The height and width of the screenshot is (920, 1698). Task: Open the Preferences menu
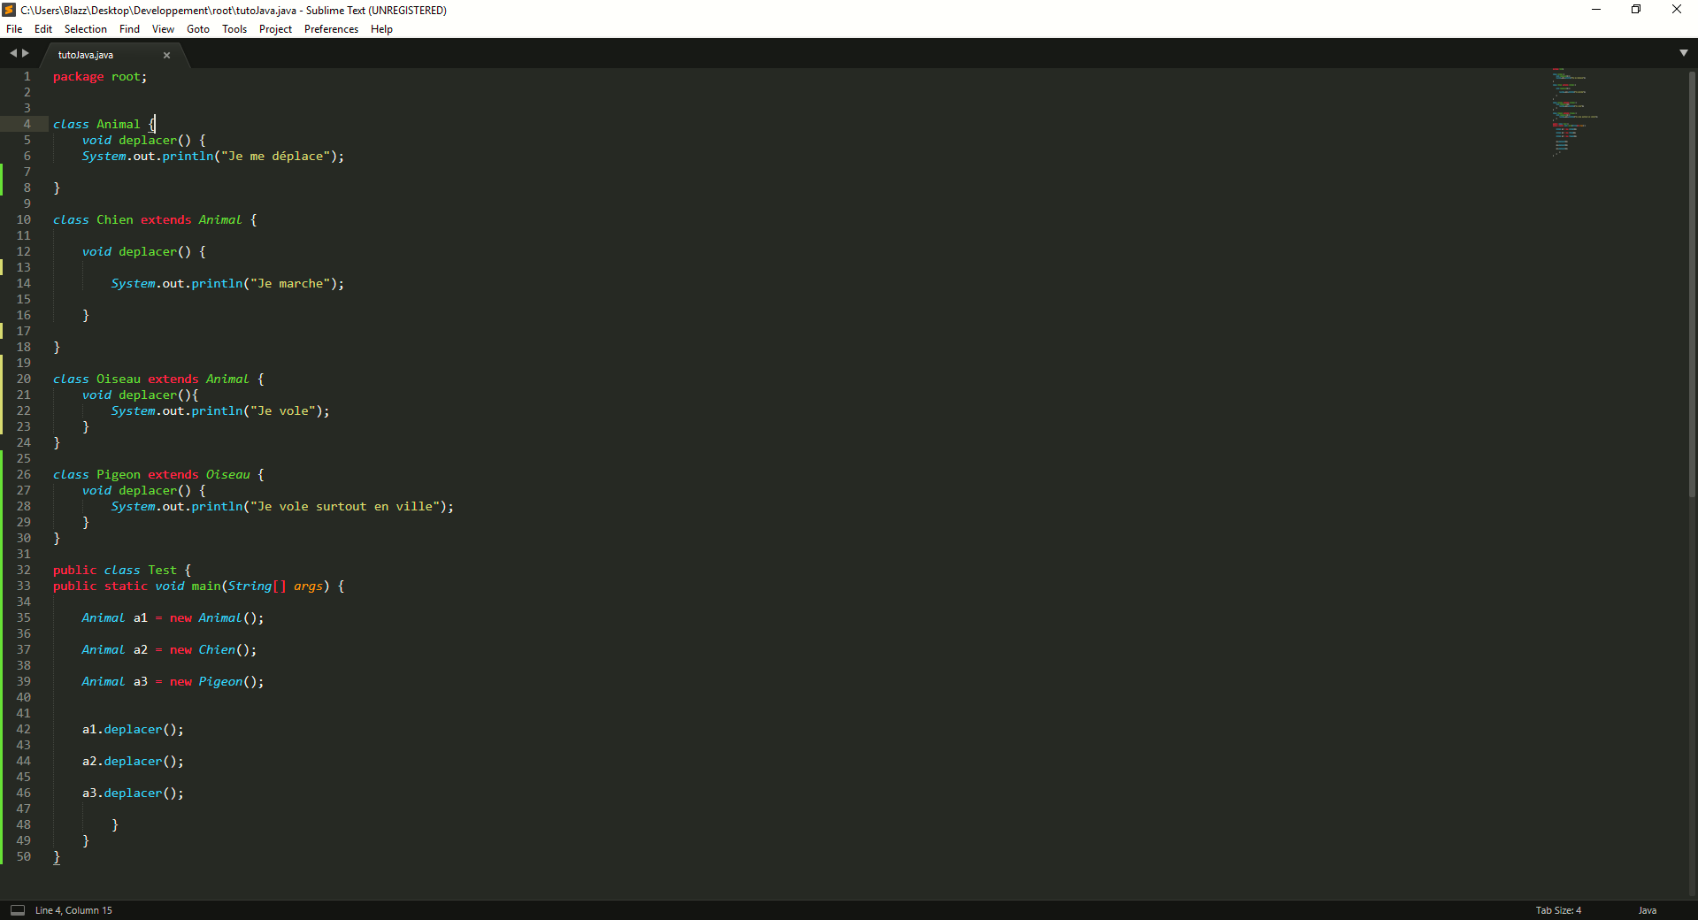click(331, 29)
